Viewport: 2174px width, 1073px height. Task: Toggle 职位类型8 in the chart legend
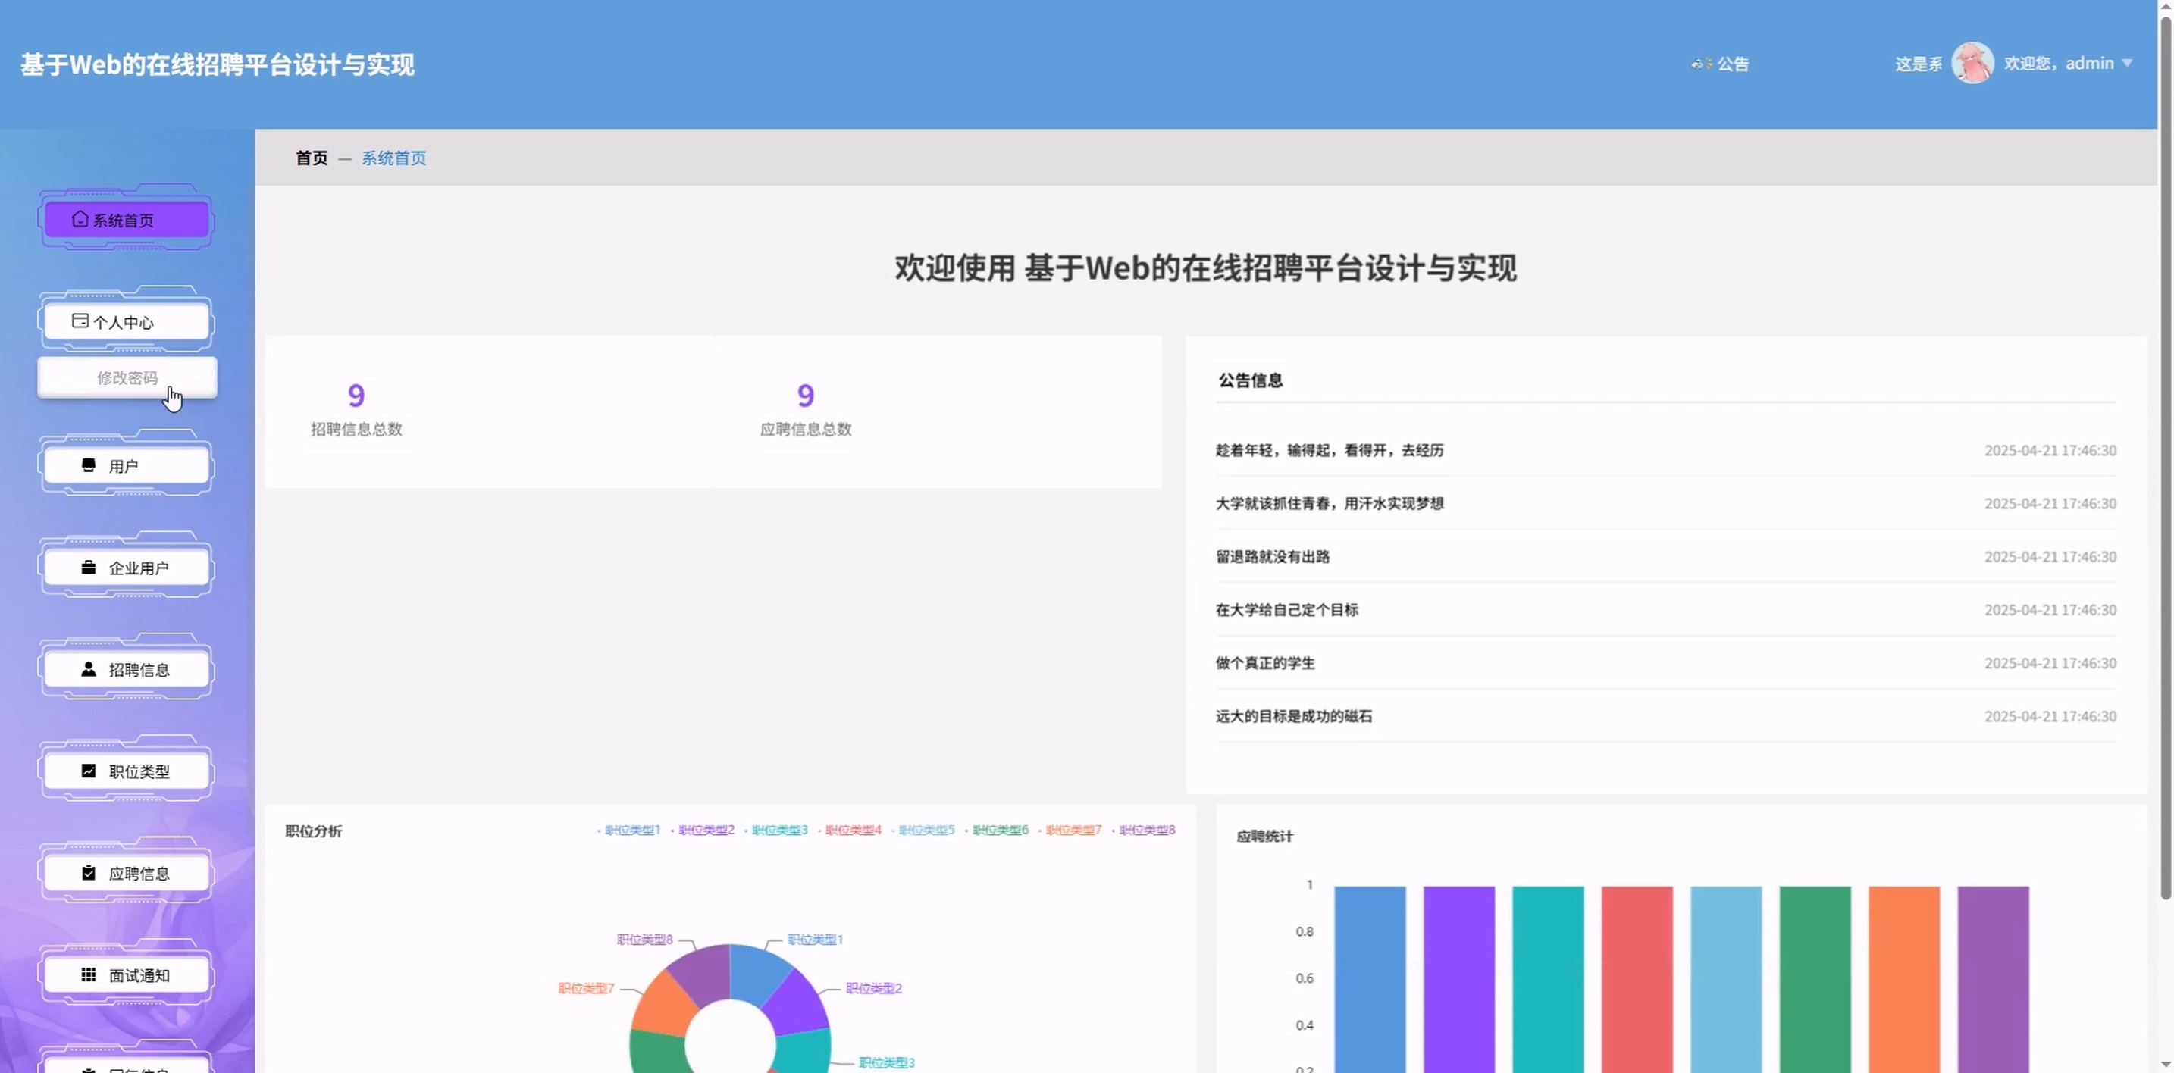pos(1145,830)
